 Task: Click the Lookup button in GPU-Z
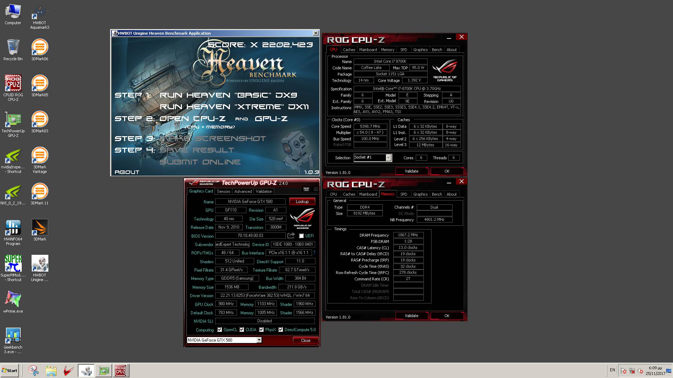click(302, 202)
